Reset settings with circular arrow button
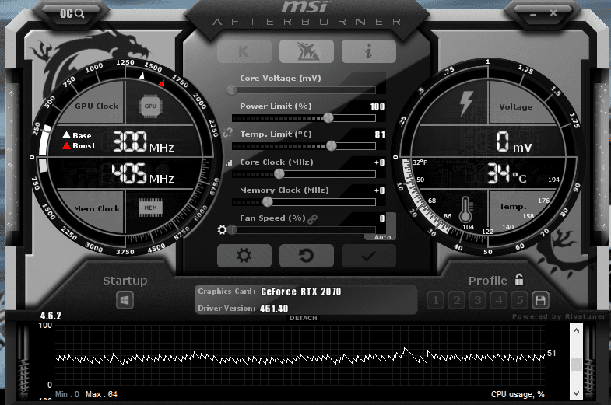 click(307, 256)
